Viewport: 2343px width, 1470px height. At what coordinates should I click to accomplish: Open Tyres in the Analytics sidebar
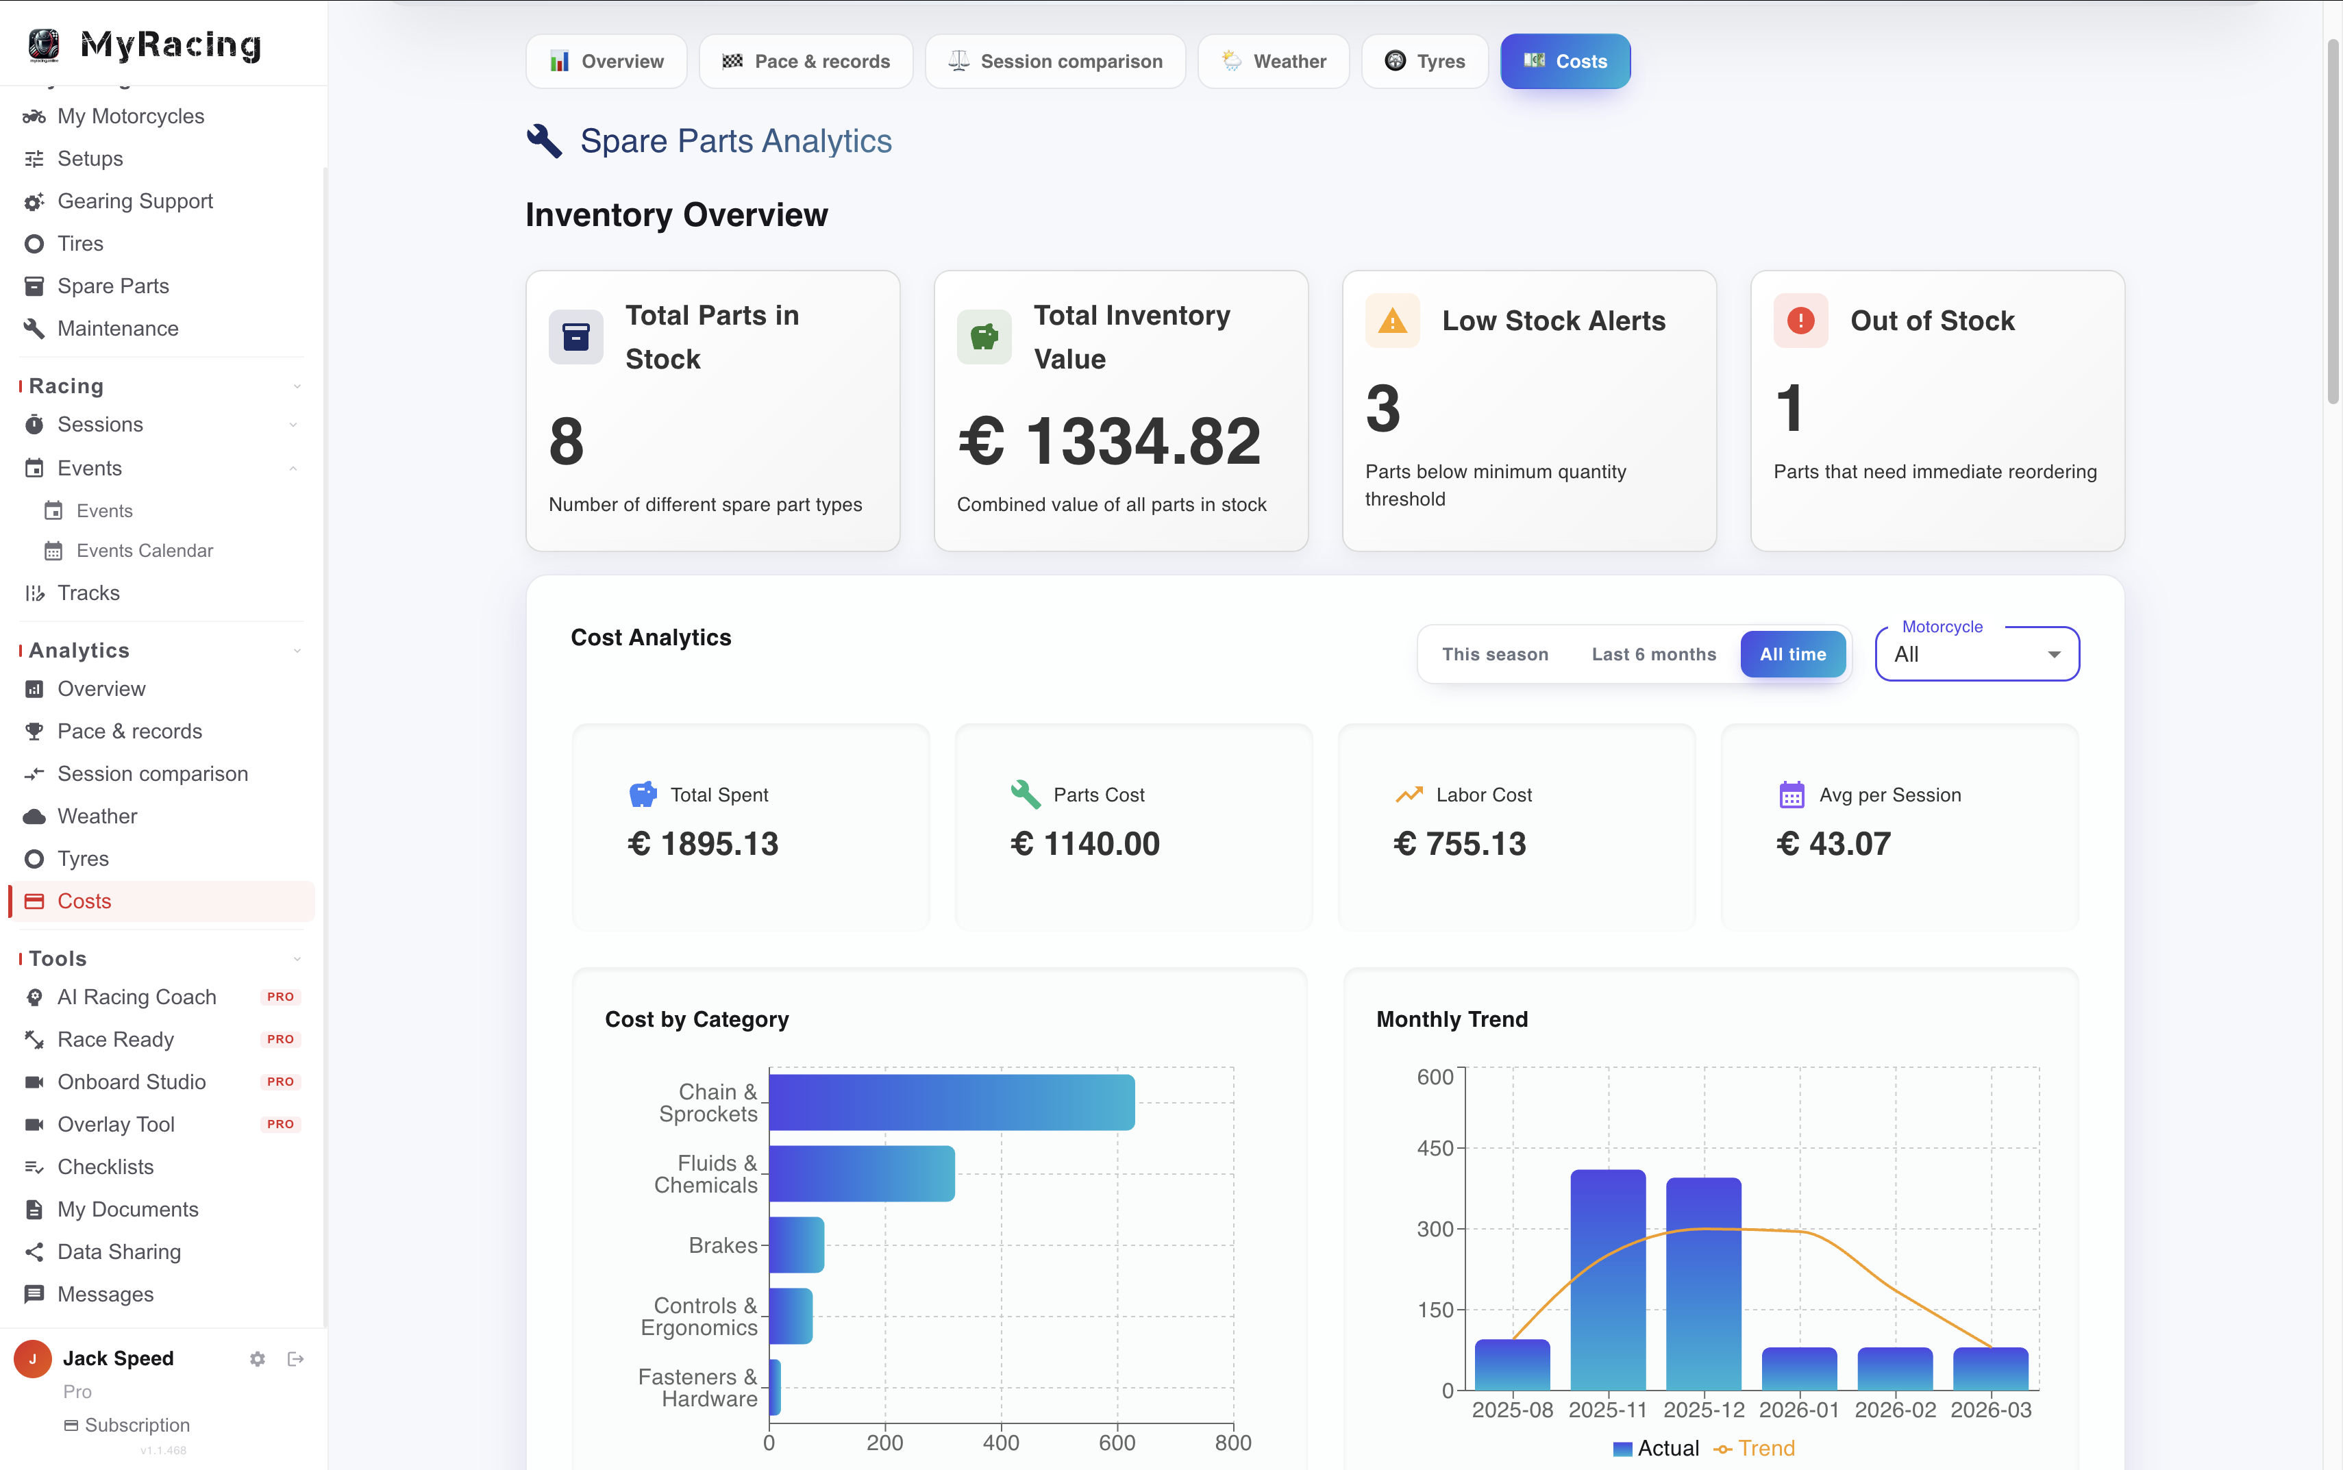click(x=83, y=860)
